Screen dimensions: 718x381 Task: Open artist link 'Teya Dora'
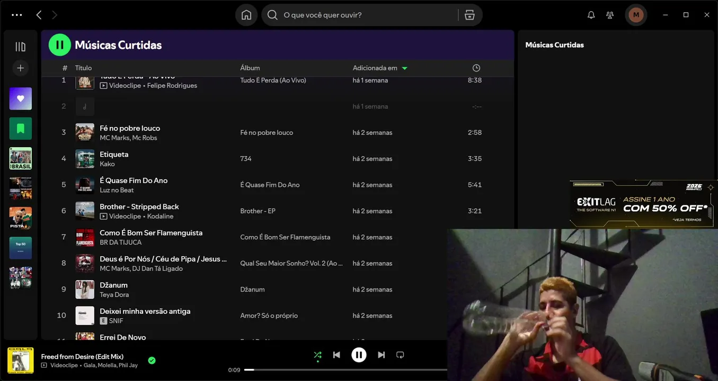tap(114, 295)
